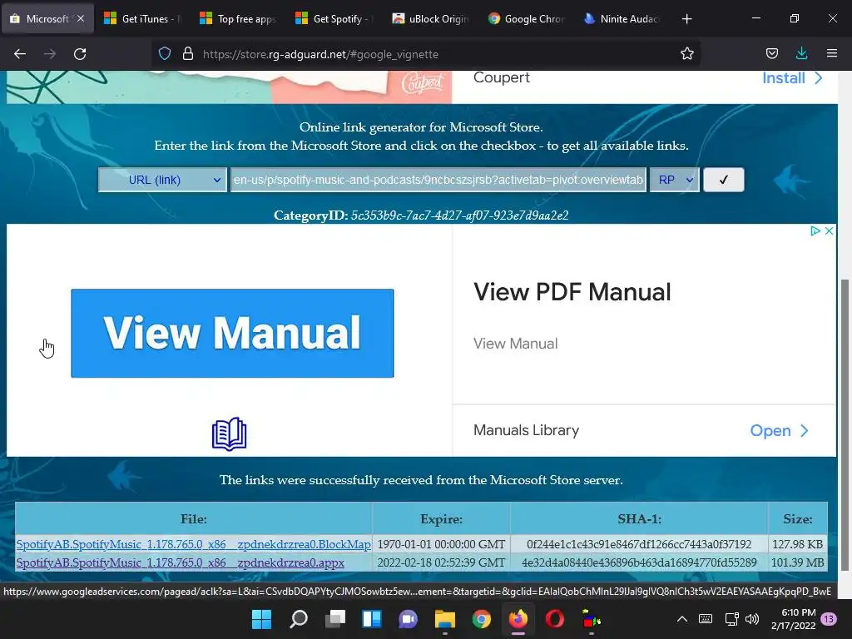Switch to the Top free apps tab
The image size is (852, 639).
coord(239,19)
